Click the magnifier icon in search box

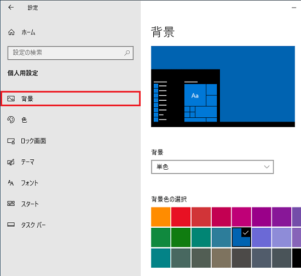pos(127,53)
